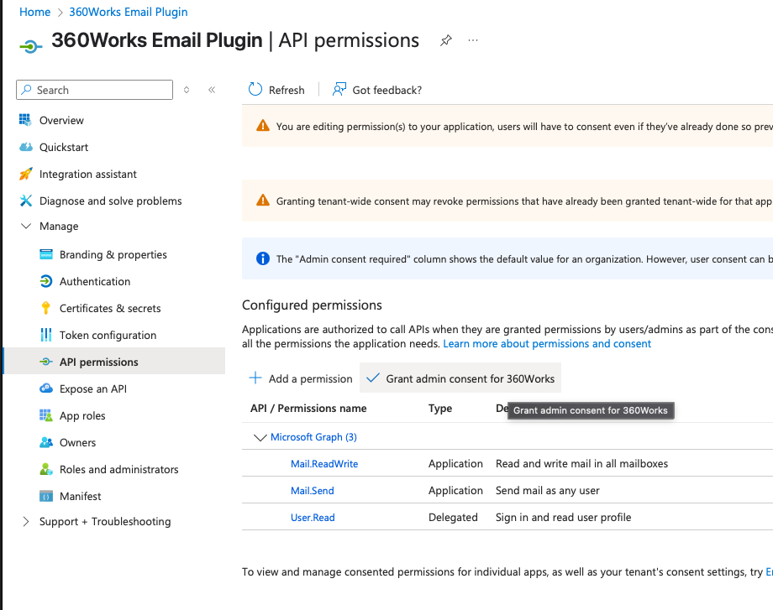The height and width of the screenshot is (610, 773).
Task: Click the Authentication arrow icon
Action: point(46,281)
